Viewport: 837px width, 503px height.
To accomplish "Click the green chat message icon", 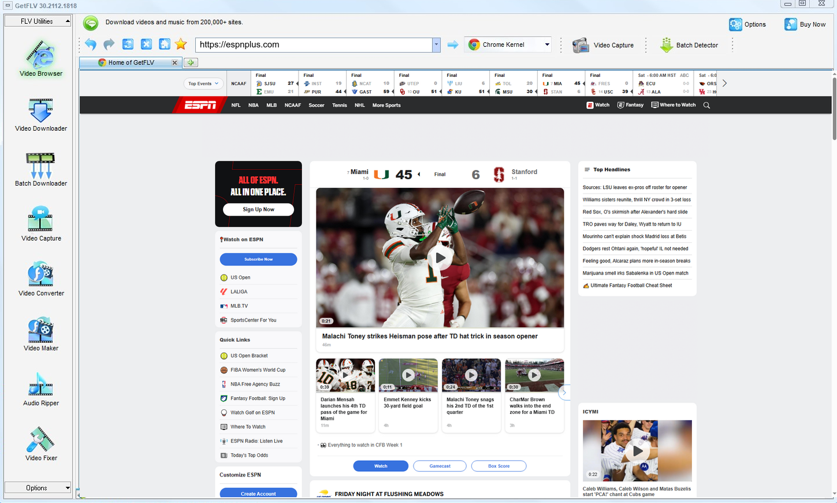I will (x=91, y=23).
